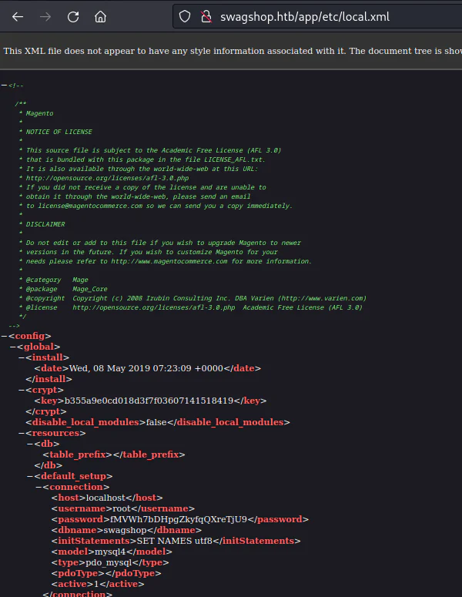Click the host value localhost

[x=105, y=498]
